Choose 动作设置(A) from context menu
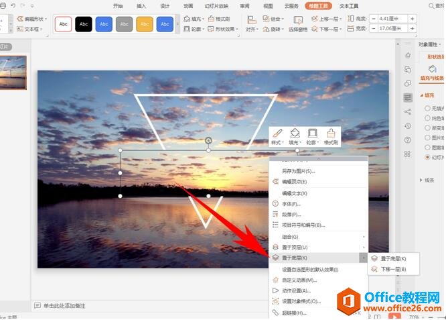Viewport: 446px width, 320px height. pos(318,290)
